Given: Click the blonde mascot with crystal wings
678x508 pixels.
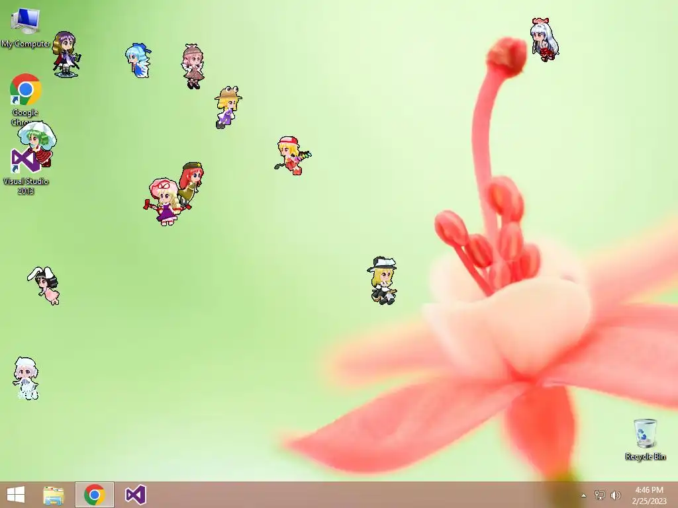Looking at the screenshot, I should pyautogui.click(x=292, y=155).
